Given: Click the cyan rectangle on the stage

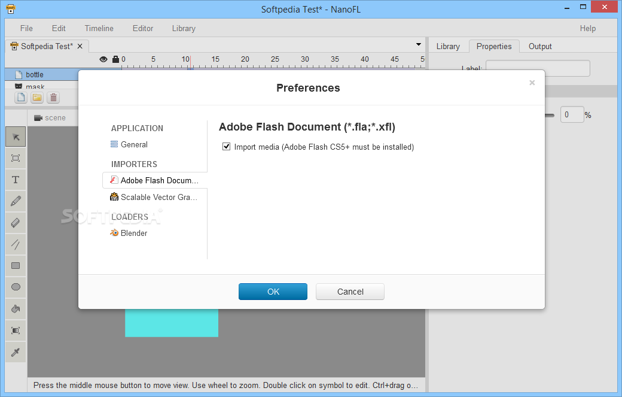Looking at the screenshot, I should [172, 323].
